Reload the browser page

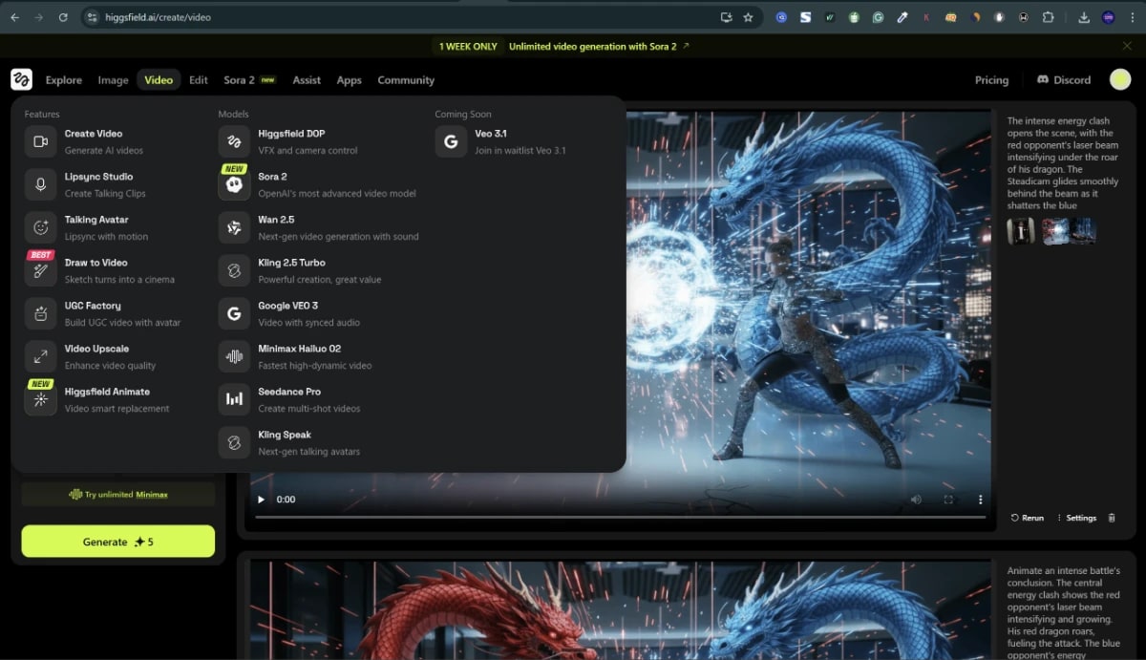[x=63, y=17]
